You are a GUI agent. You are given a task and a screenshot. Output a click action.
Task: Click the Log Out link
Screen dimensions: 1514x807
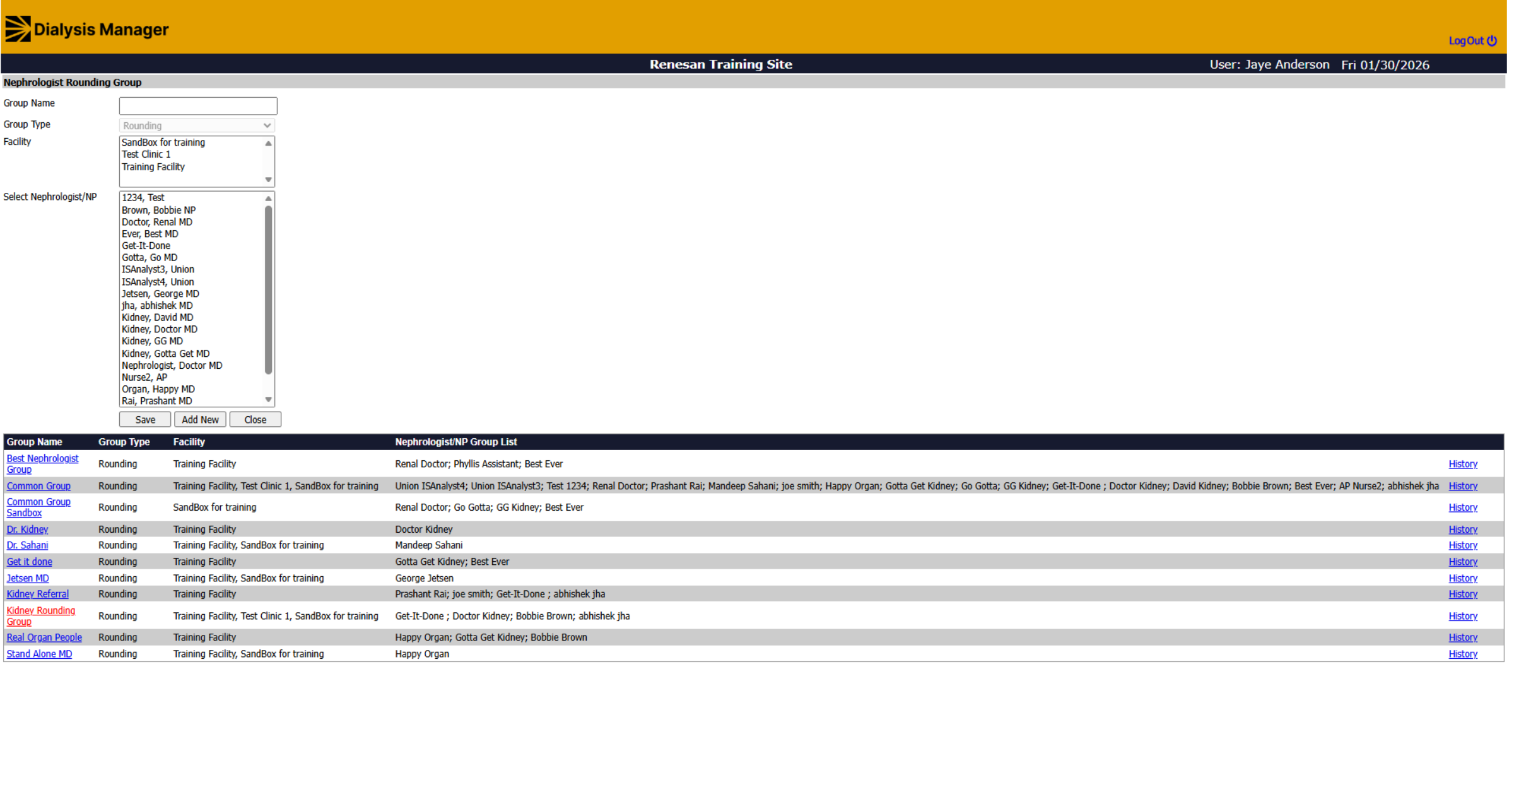click(1466, 41)
